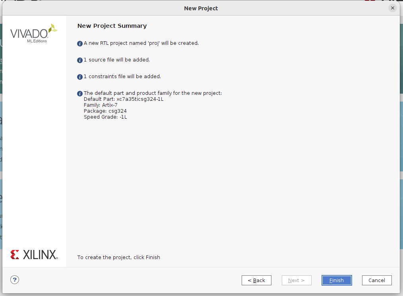Click the grayed-out Next button
Screen dimensions: 403x296
coord(296,280)
